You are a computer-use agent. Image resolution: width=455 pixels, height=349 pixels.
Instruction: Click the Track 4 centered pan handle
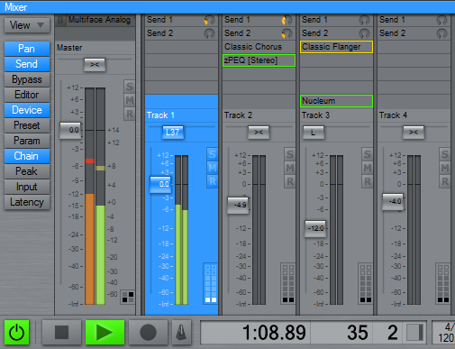point(414,133)
